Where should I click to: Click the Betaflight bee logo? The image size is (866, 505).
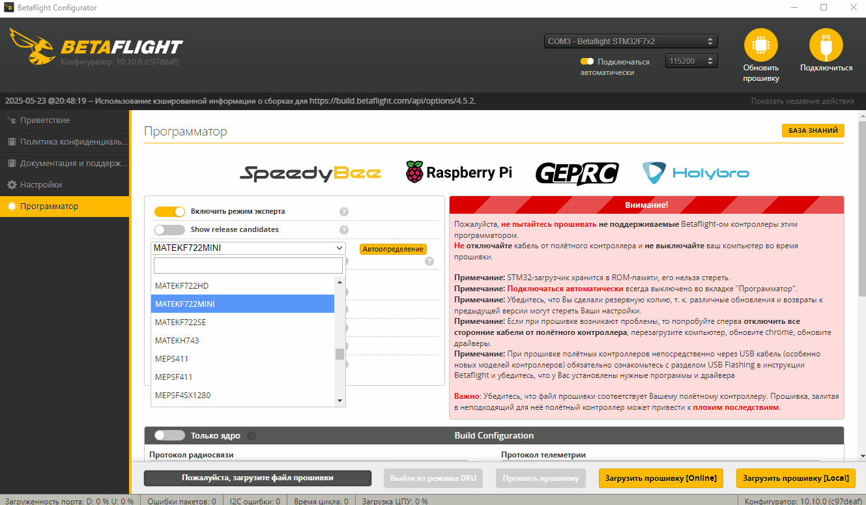click(x=31, y=46)
